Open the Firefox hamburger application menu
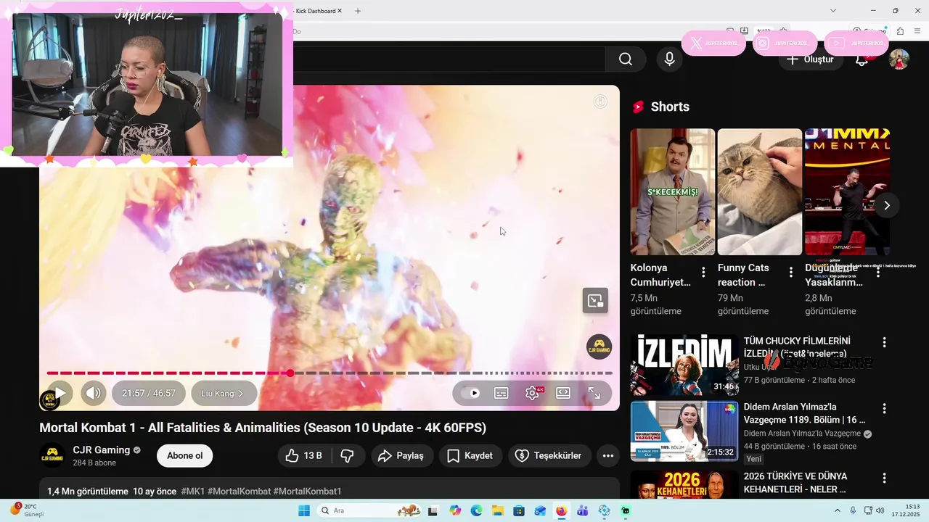 click(917, 31)
